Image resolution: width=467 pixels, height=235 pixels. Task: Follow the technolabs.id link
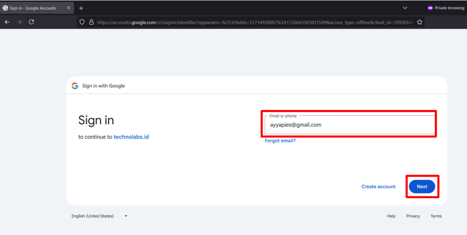pyautogui.click(x=131, y=137)
